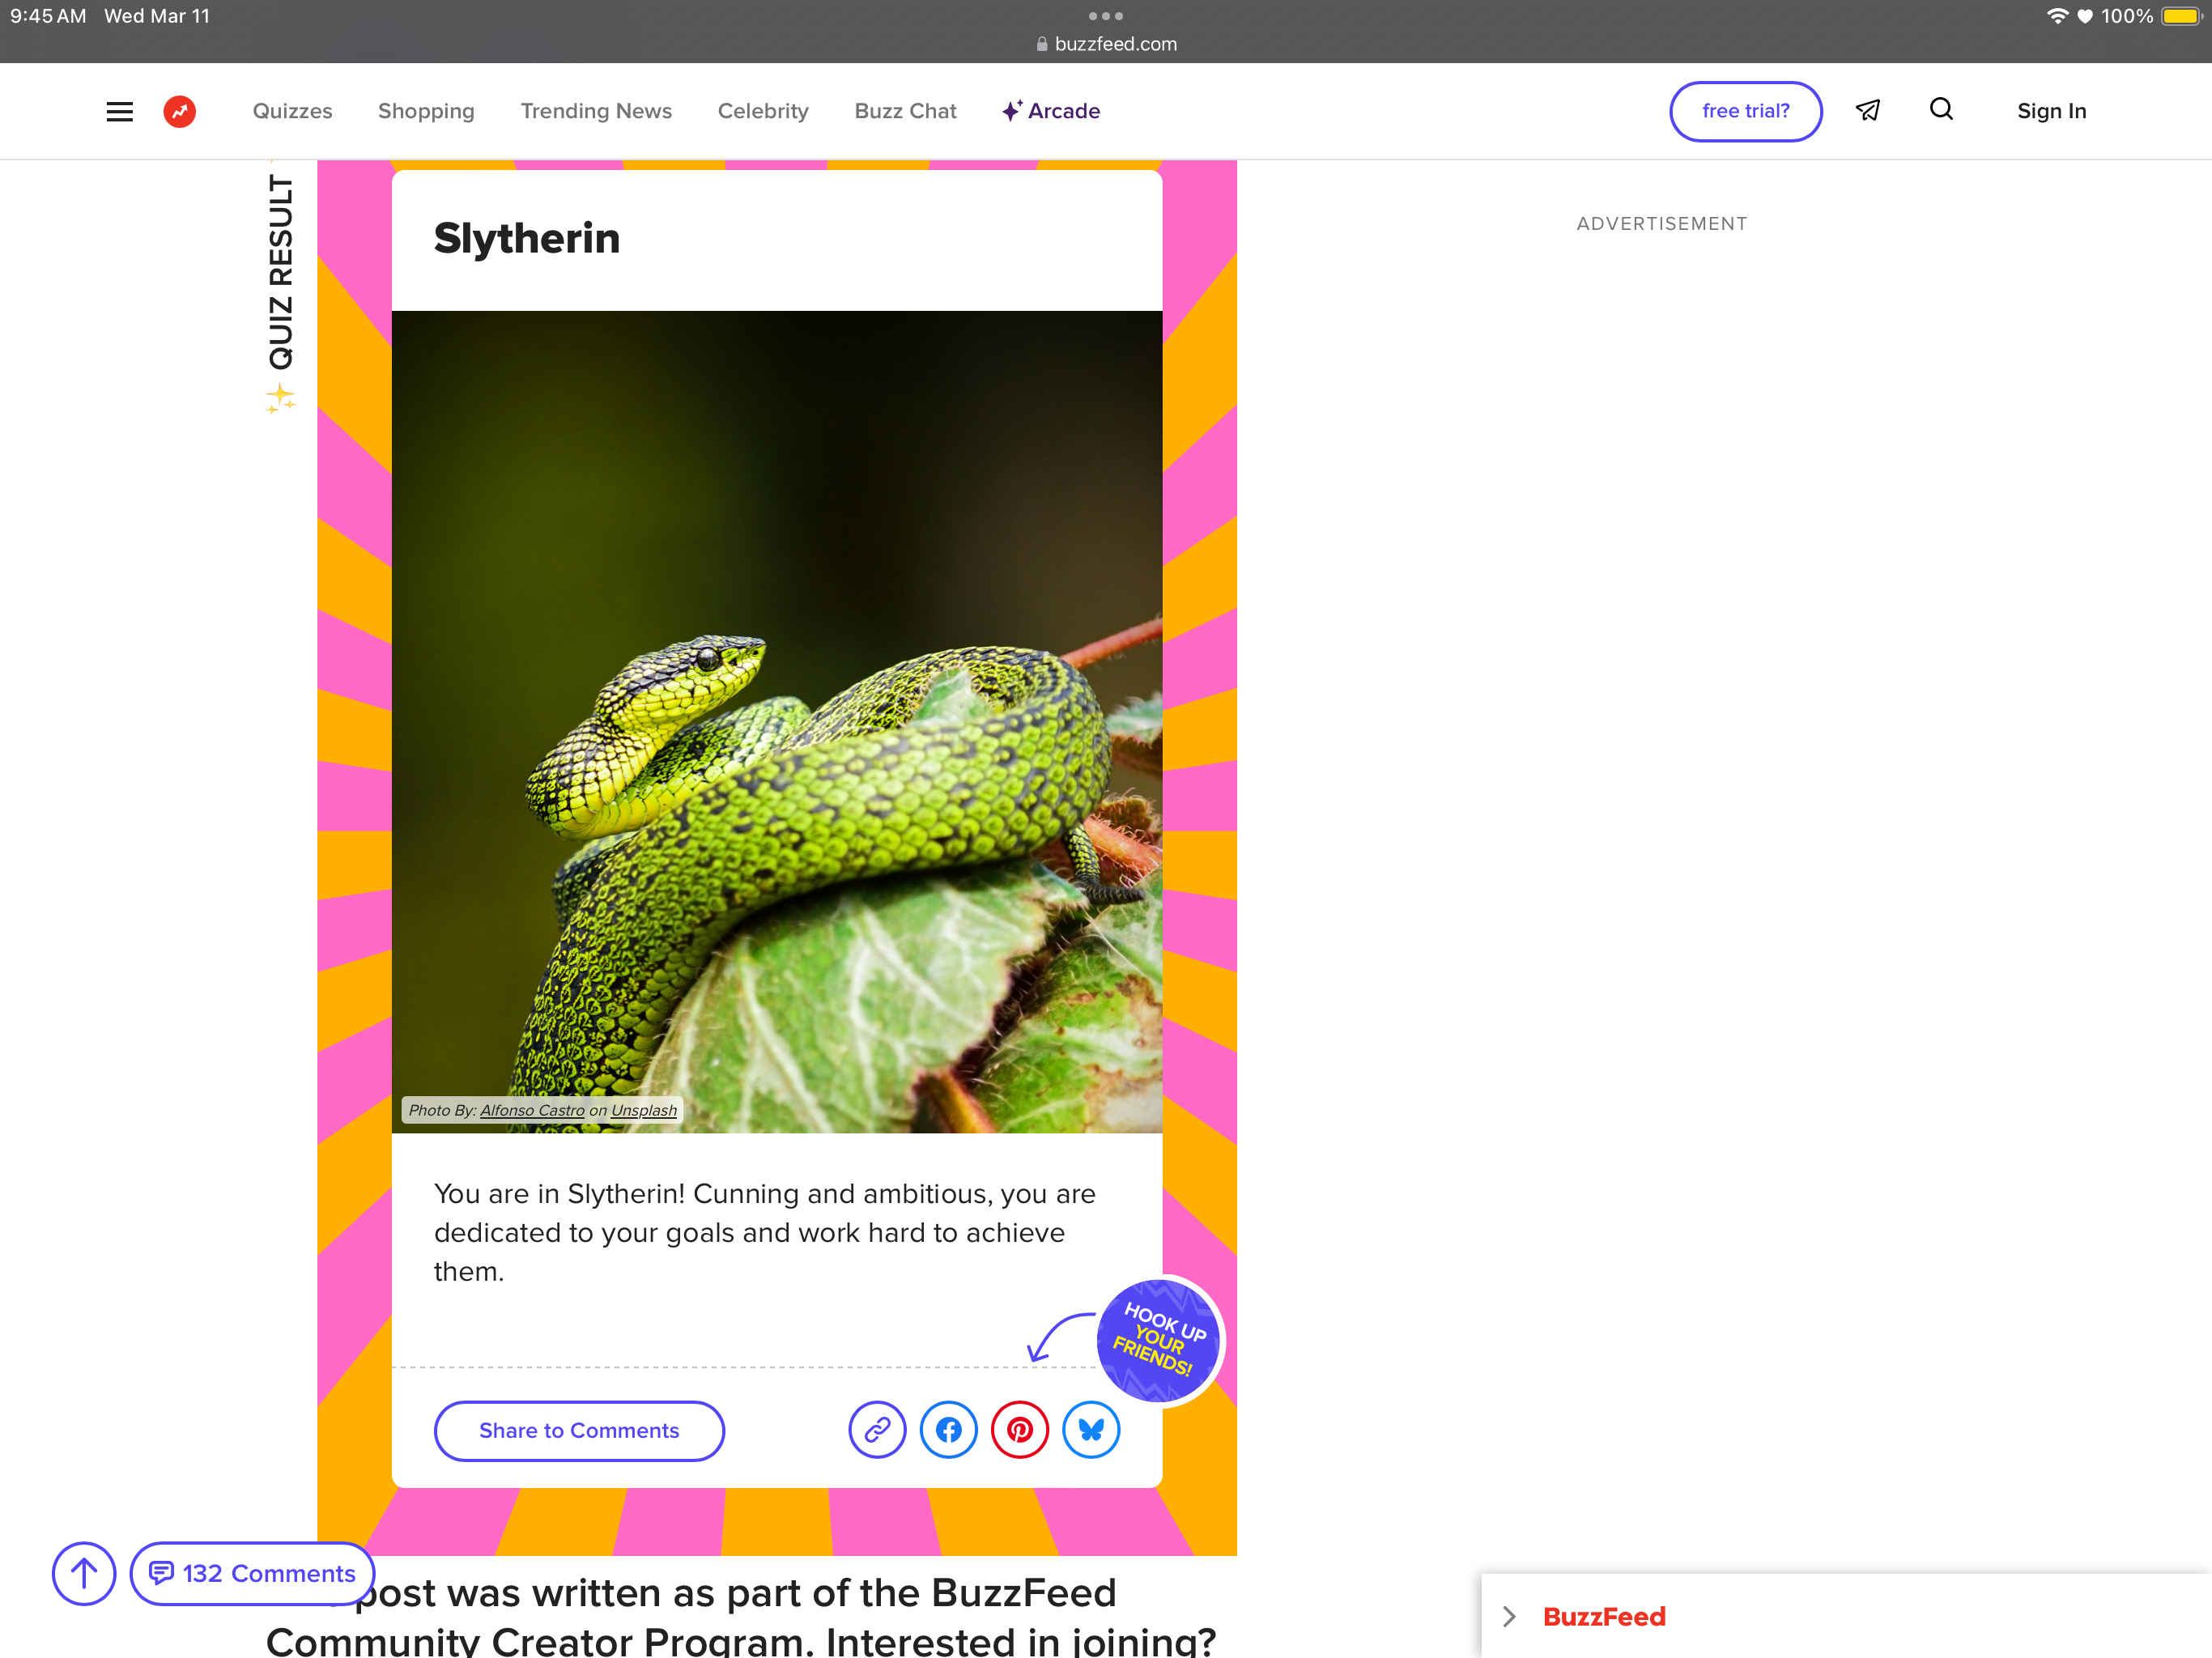The width and height of the screenshot is (2212, 1658).
Task: Copy link with chain icon
Action: point(877,1430)
